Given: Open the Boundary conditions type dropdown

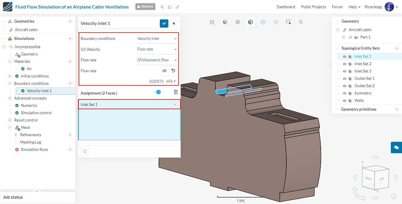Looking at the screenshot, I should [x=157, y=38].
